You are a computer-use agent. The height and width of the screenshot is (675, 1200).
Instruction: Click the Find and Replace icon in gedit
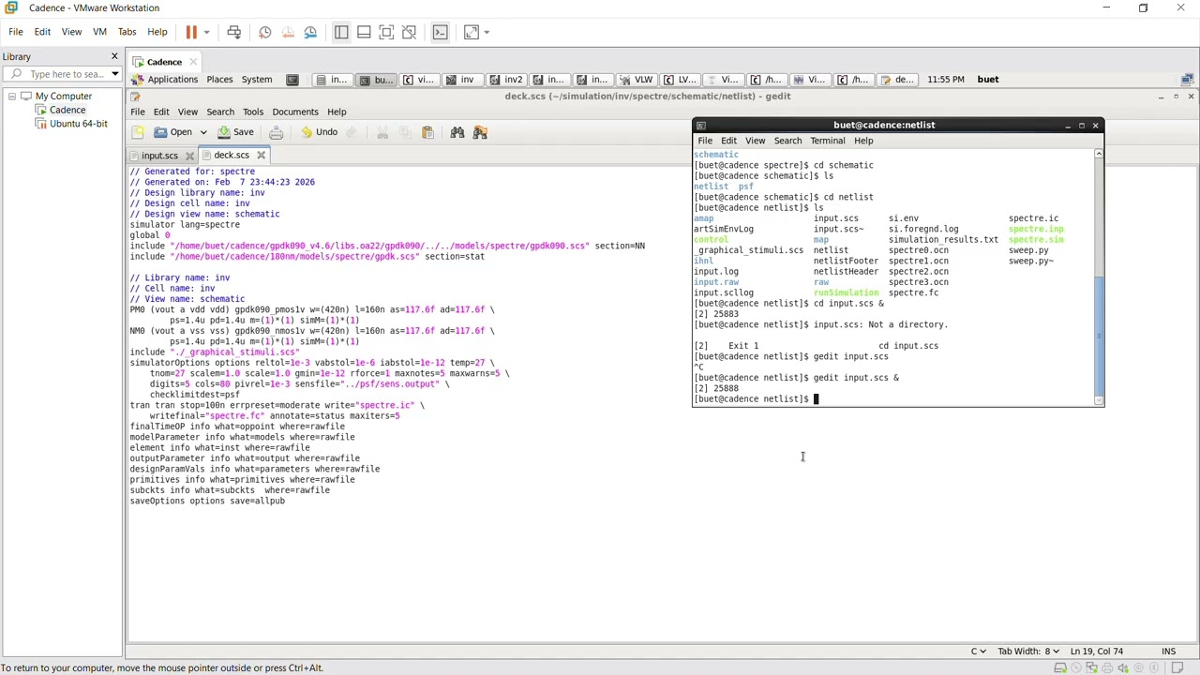click(x=480, y=132)
